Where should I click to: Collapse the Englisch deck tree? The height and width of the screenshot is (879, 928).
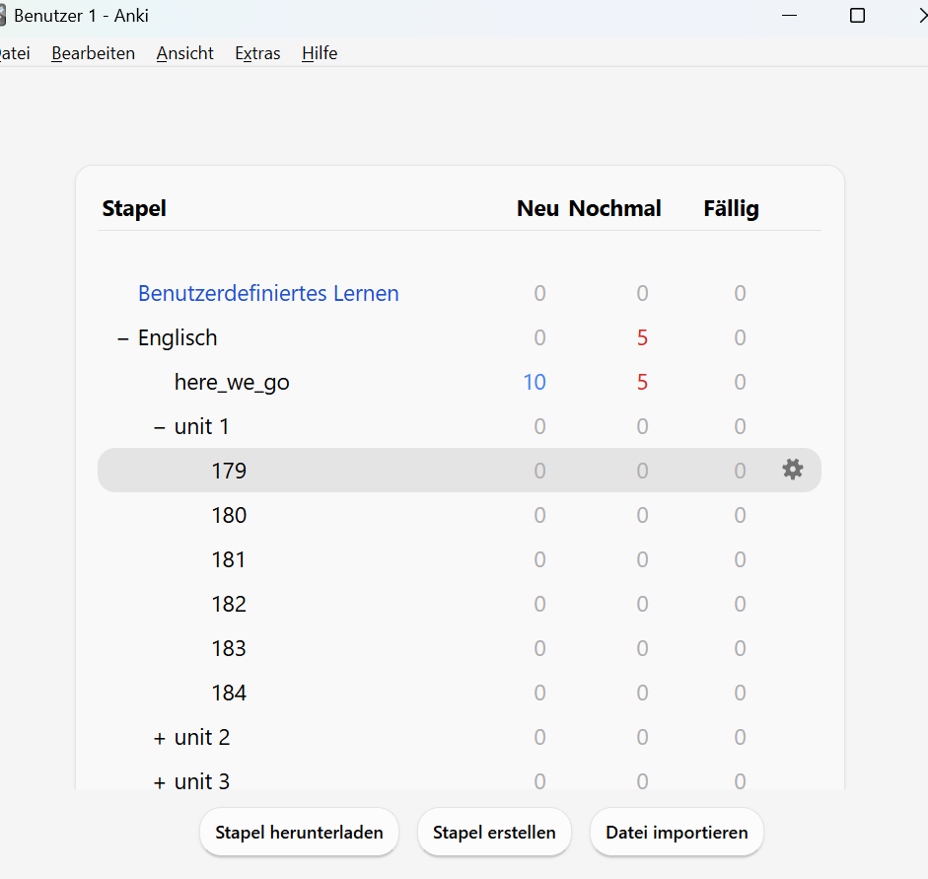click(123, 338)
